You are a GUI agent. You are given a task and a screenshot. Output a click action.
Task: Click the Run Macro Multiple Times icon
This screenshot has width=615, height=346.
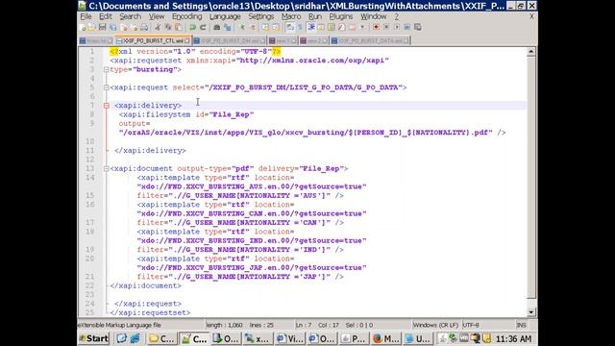[407, 27]
